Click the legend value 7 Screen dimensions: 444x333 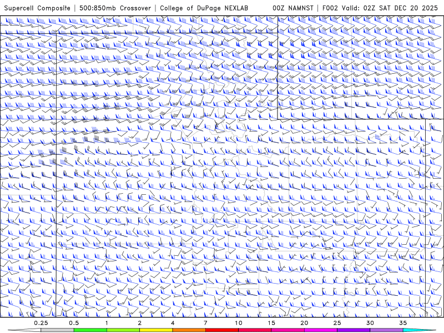(205, 323)
